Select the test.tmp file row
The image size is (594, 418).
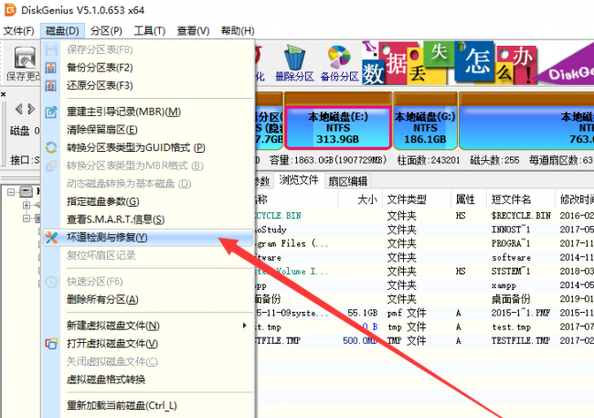[x=425, y=327]
